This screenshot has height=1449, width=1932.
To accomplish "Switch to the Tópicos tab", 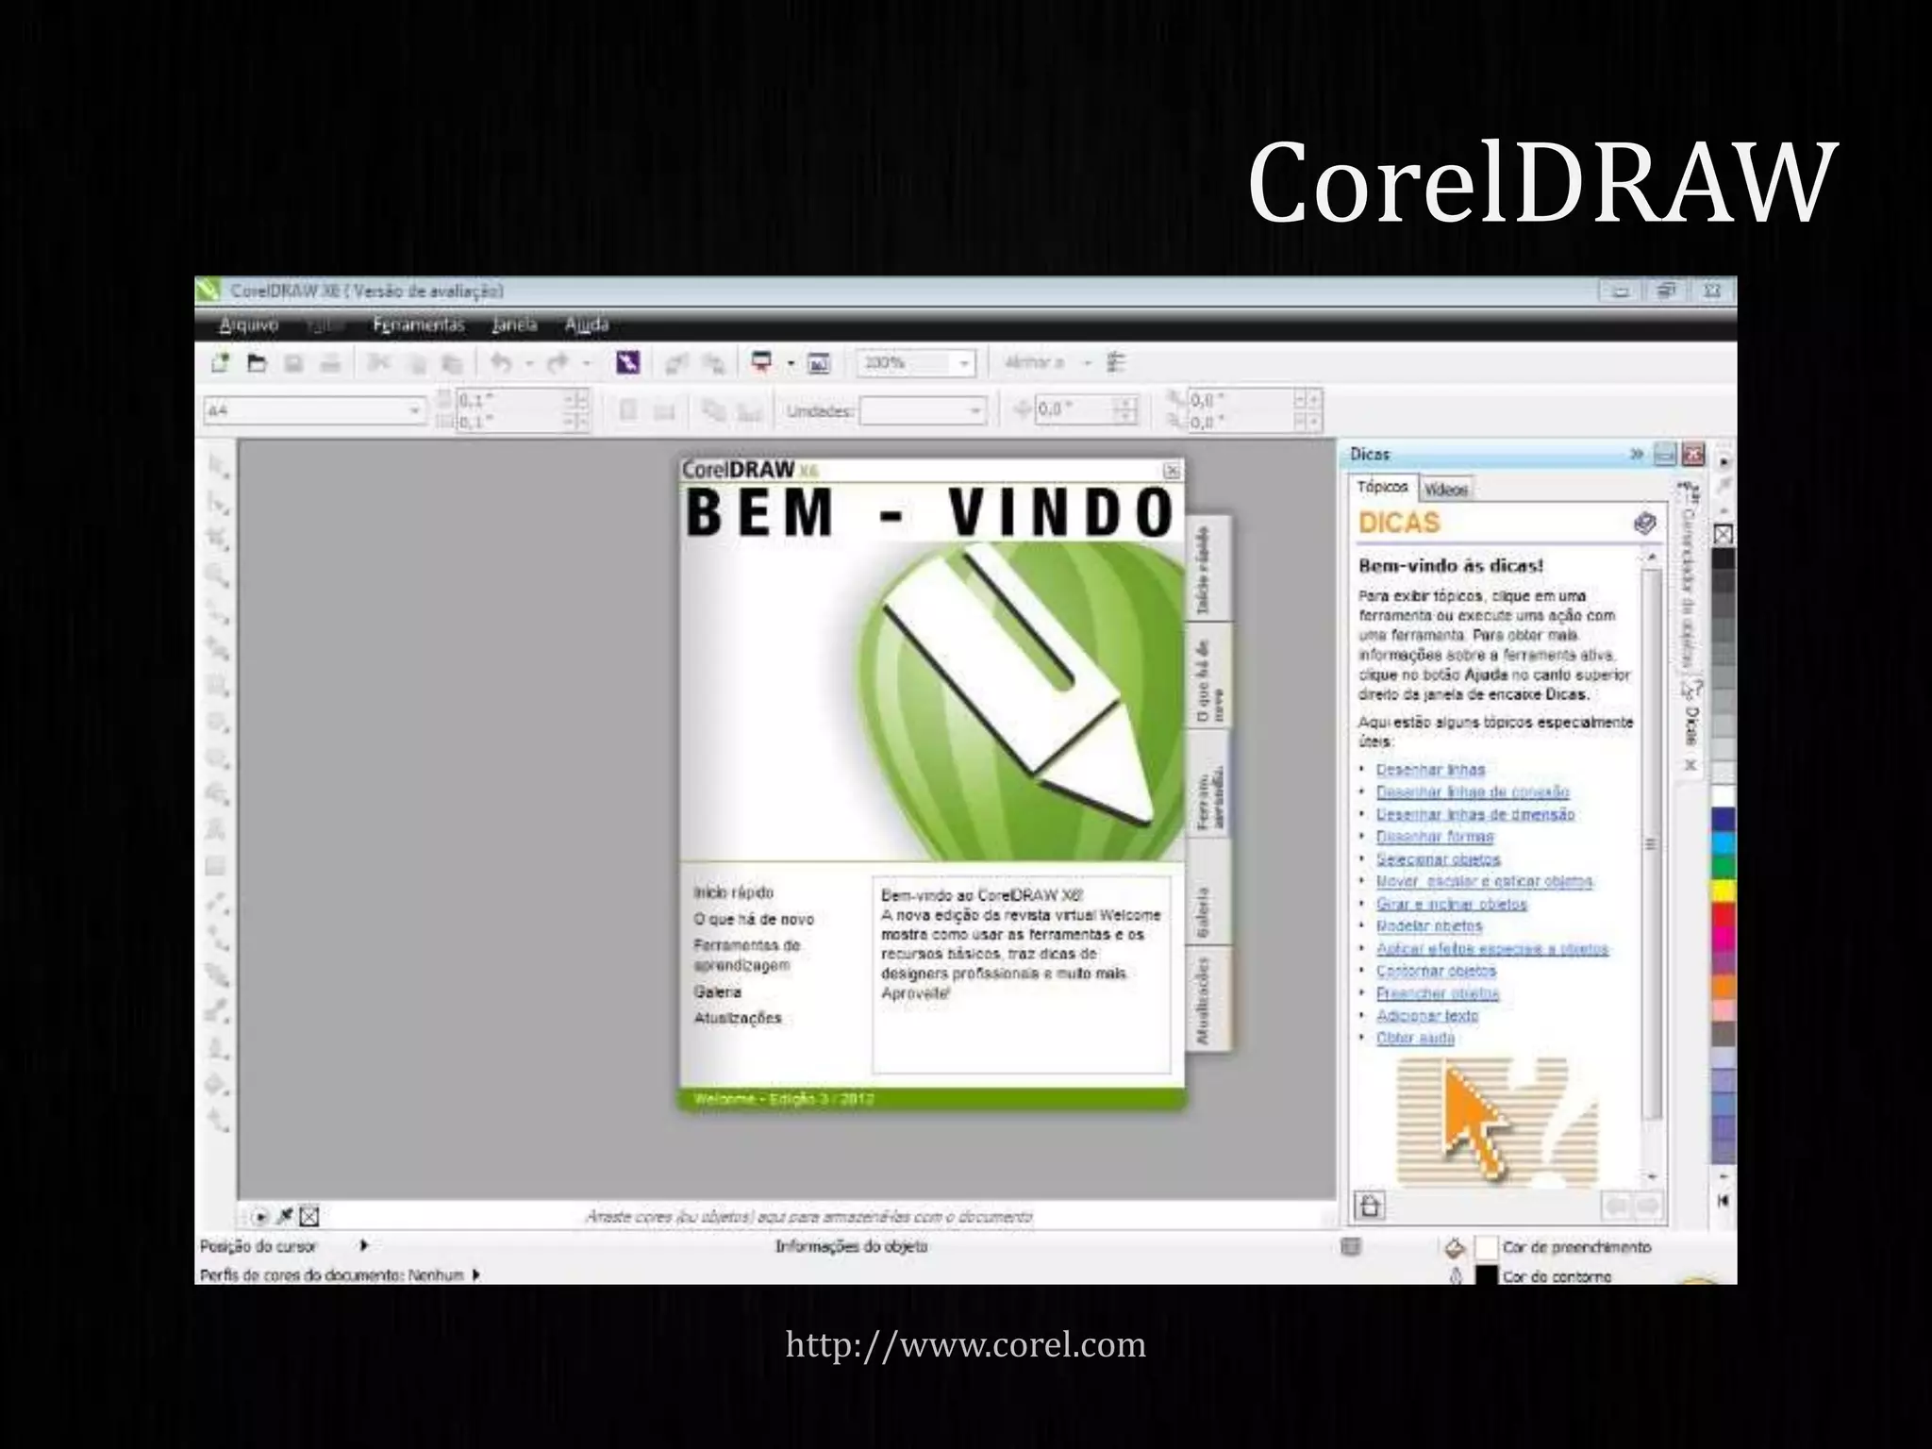I will coord(1382,487).
